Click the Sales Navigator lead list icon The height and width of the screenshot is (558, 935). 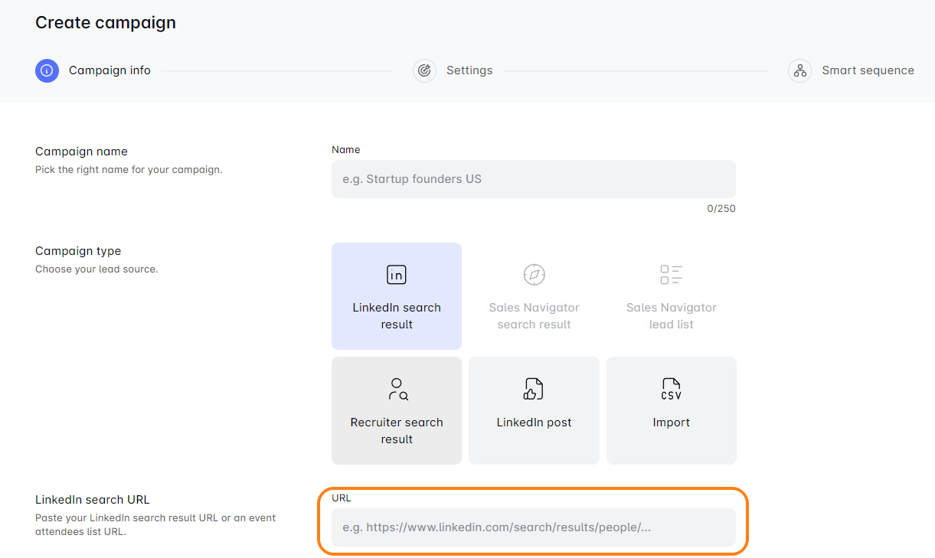coord(671,275)
